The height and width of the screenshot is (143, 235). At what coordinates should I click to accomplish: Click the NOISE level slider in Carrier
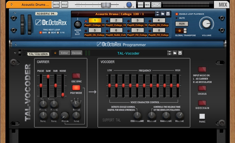click(63, 95)
